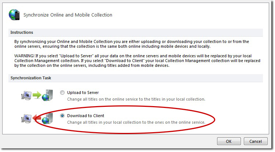The width and height of the screenshot is (275, 152).
Task: Click the upload to server illustration icon
Action: (37, 95)
